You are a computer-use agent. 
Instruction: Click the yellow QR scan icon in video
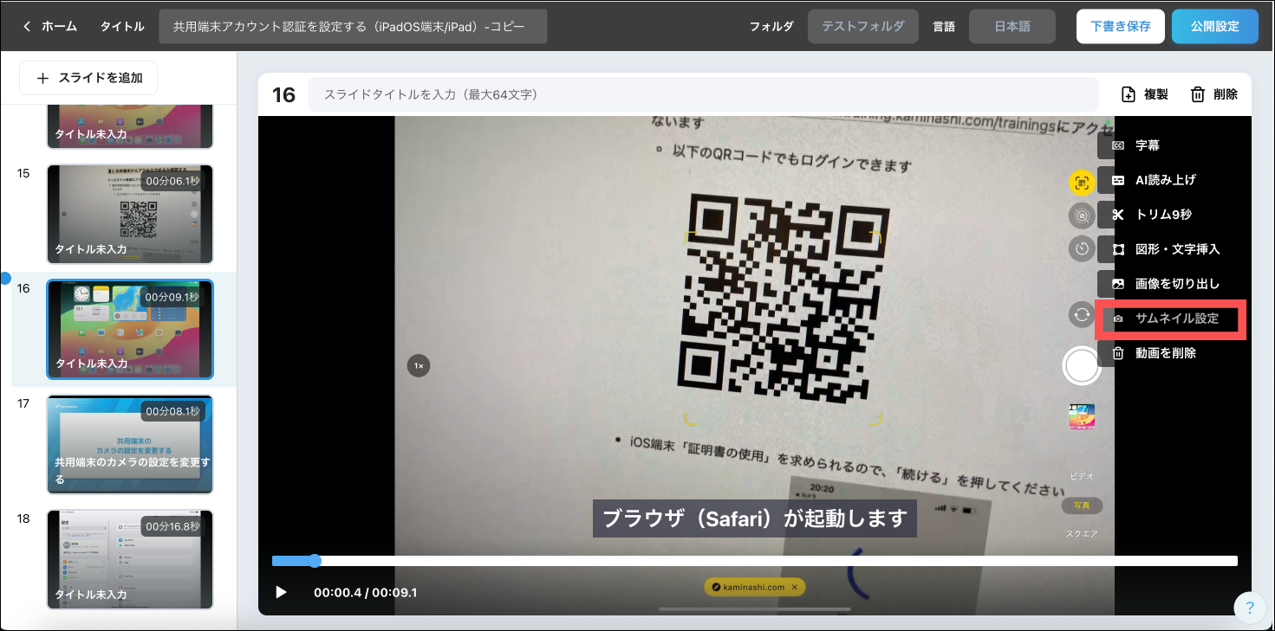click(1081, 183)
